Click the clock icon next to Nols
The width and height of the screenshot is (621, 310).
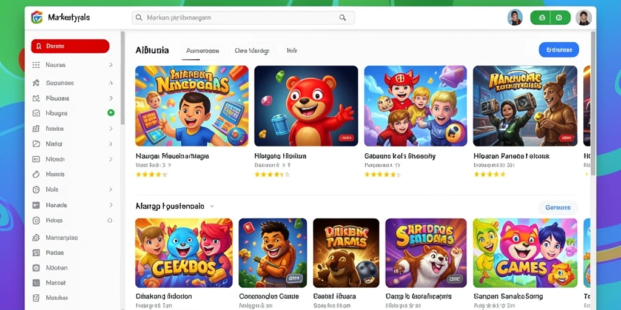pyautogui.click(x=36, y=190)
